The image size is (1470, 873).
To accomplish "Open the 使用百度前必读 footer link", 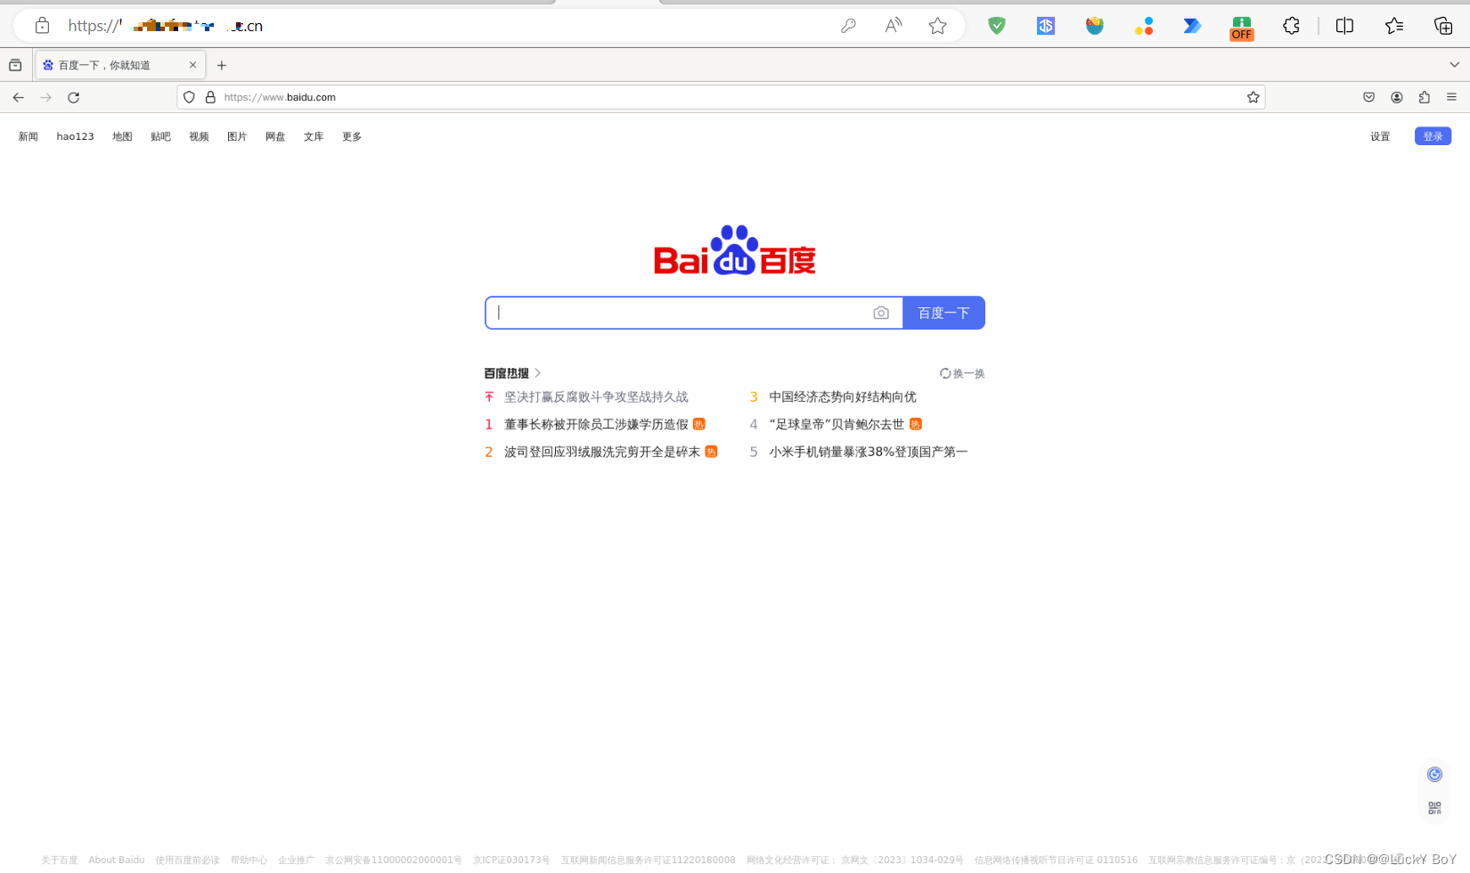I will coord(187,861).
